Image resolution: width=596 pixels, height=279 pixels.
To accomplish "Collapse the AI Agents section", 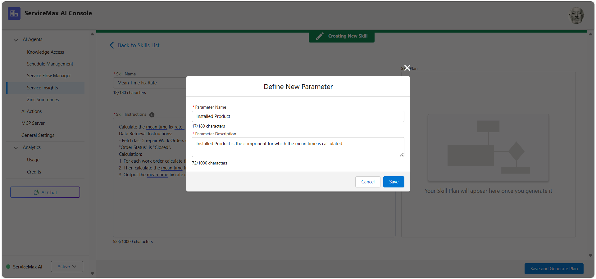I will (16, 40).
